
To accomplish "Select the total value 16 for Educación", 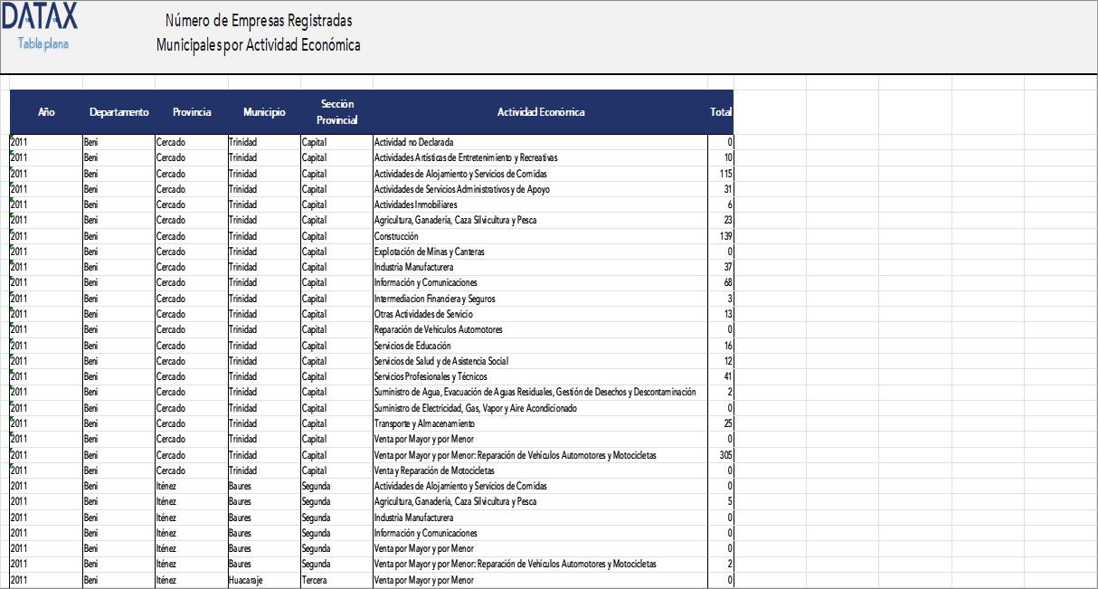I will (x=721, y=346).
